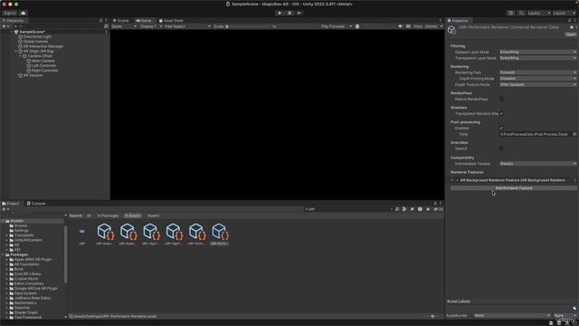Screen dimensions: 579x326
Task: Open Opaque Layer Mask dropdown
Action: coord(537,53)
